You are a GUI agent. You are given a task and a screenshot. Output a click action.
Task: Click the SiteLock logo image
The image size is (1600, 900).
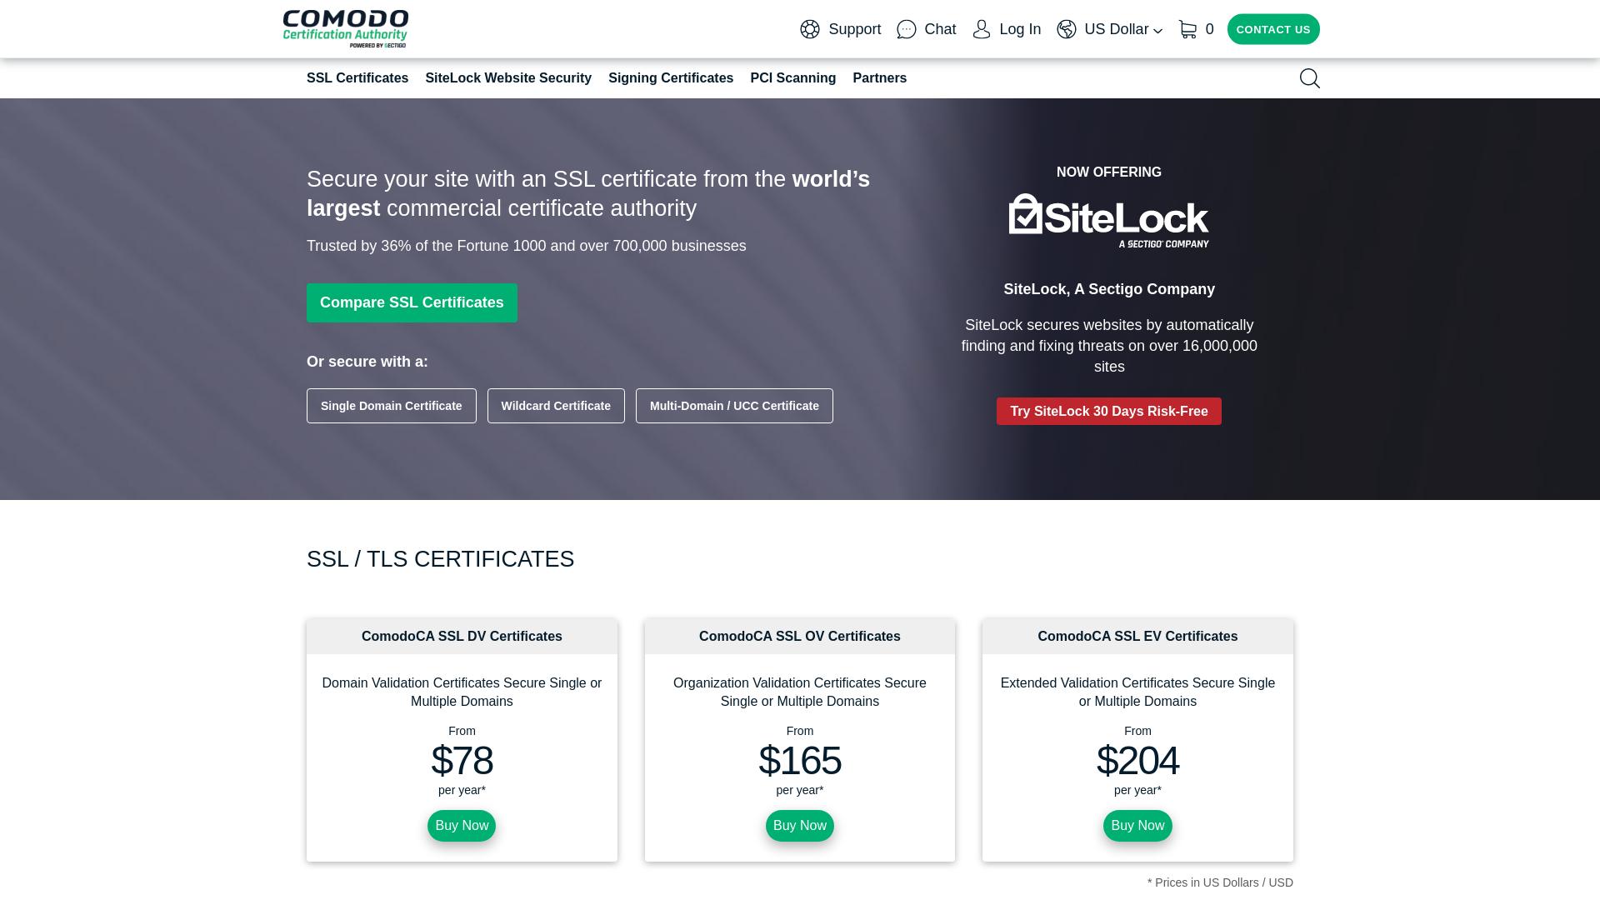tap(1108, 221)
